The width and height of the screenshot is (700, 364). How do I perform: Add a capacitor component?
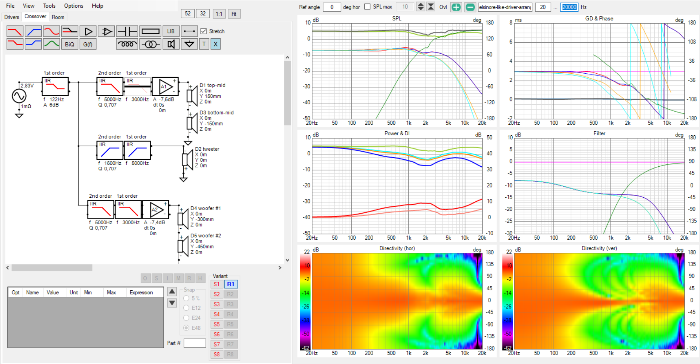point(127,31)
